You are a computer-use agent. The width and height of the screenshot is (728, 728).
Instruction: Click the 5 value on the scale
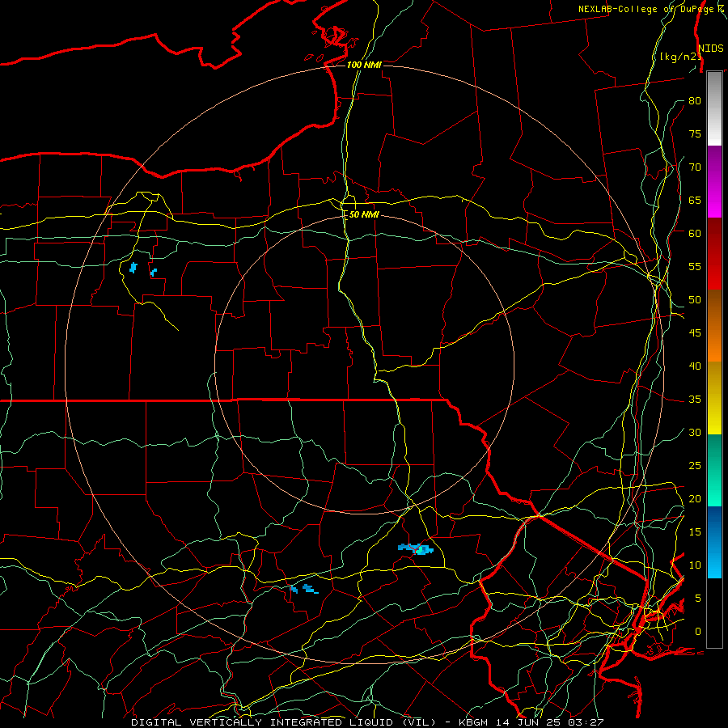tap(698, 599)
